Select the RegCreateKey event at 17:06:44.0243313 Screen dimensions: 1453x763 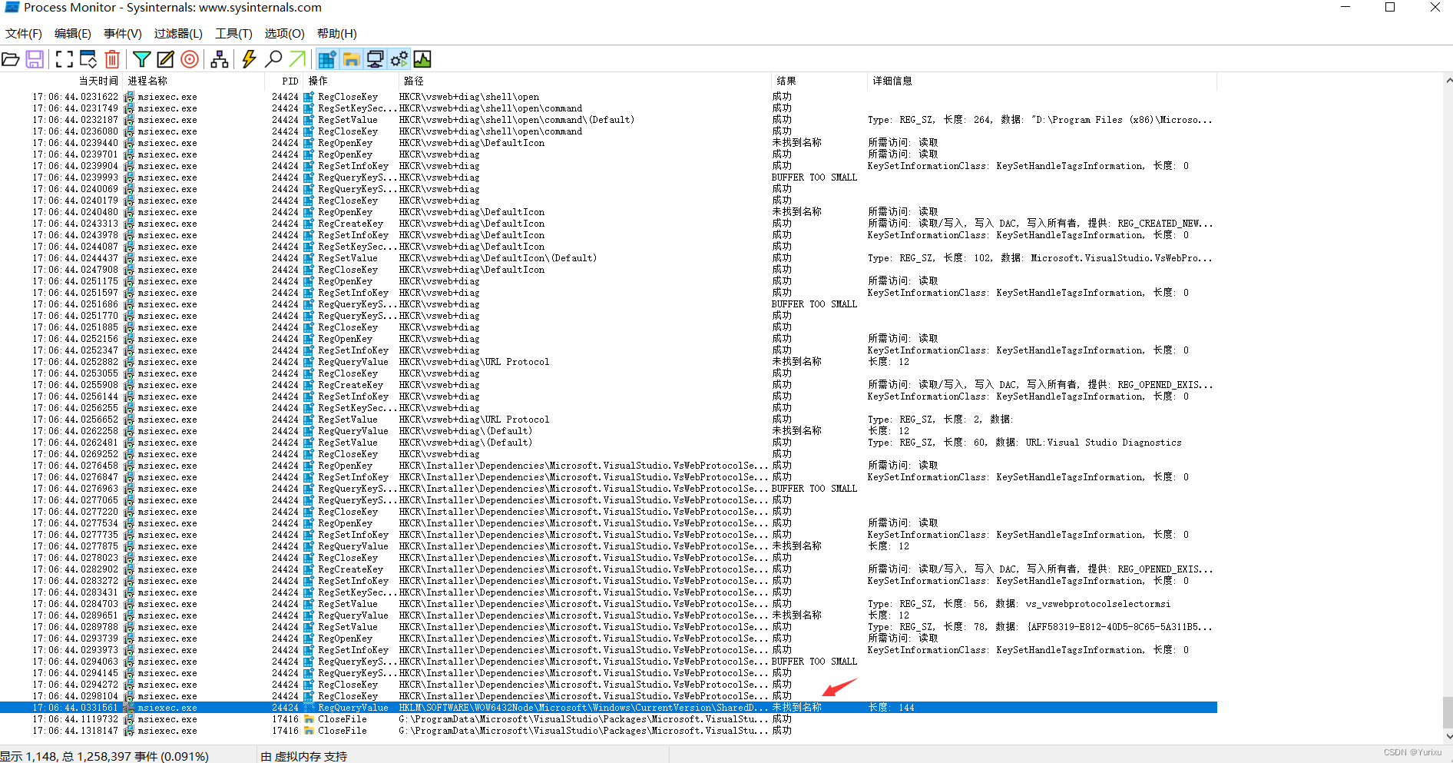tap(608, 224)
